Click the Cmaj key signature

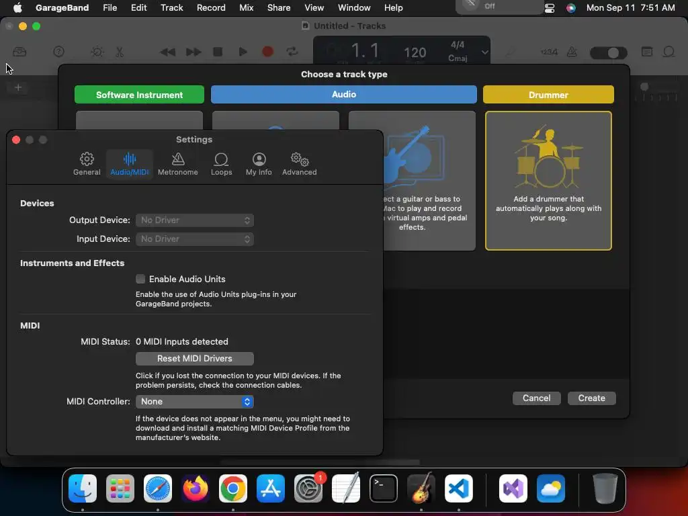click(x=457, y=58)
